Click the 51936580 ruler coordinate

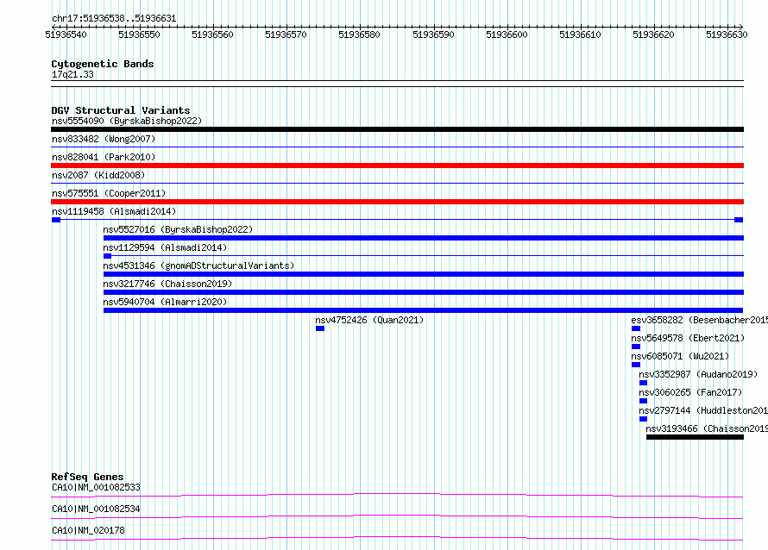(x=360, y=34)
